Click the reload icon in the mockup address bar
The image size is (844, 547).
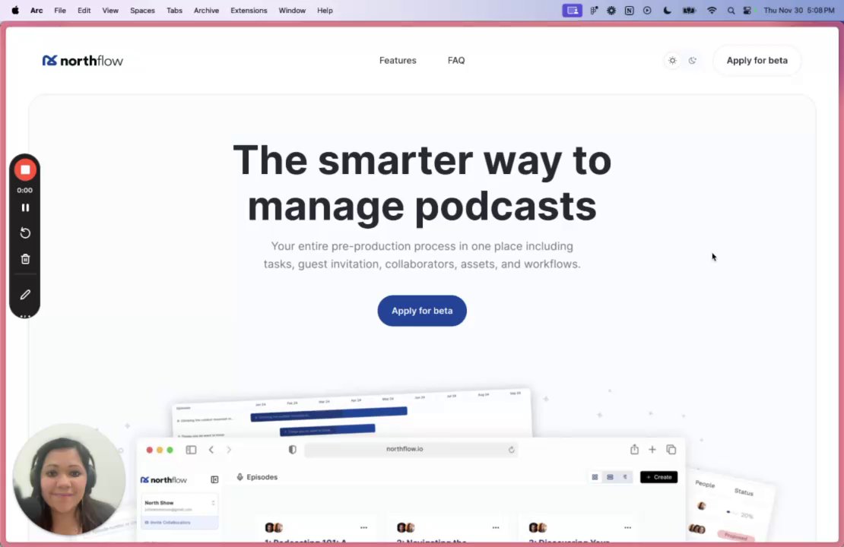click(512, 450)
